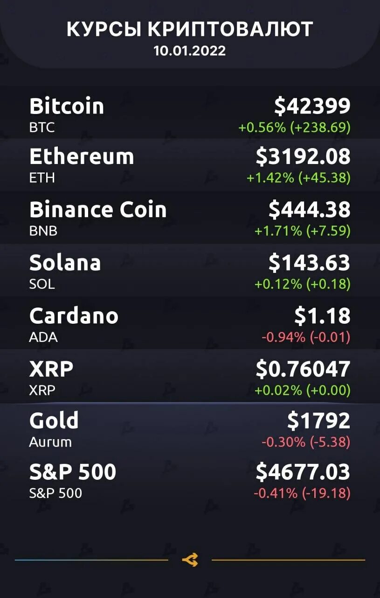The image size is (380, 598).
Task: Select the Ethereum name label
Action: [x=82, y=157]
